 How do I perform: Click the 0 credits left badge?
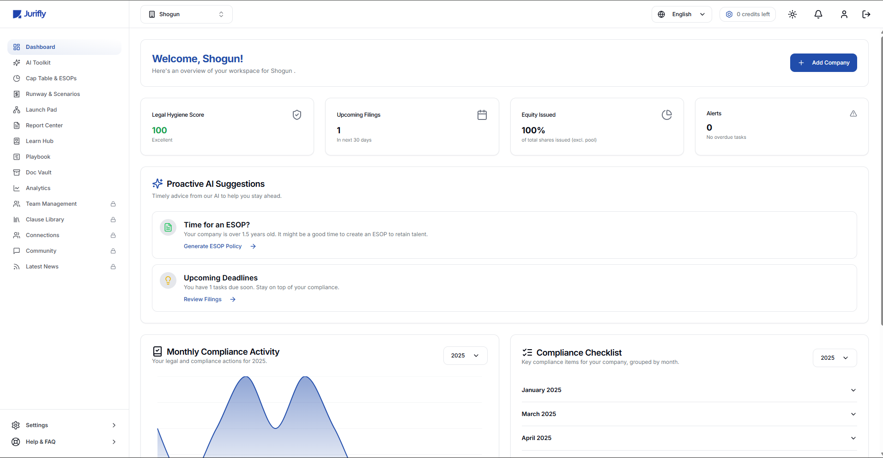pyautogui.click(x=748, y=14)
